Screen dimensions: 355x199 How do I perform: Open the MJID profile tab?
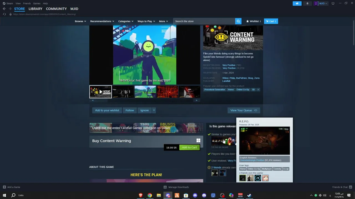point(74,9)
